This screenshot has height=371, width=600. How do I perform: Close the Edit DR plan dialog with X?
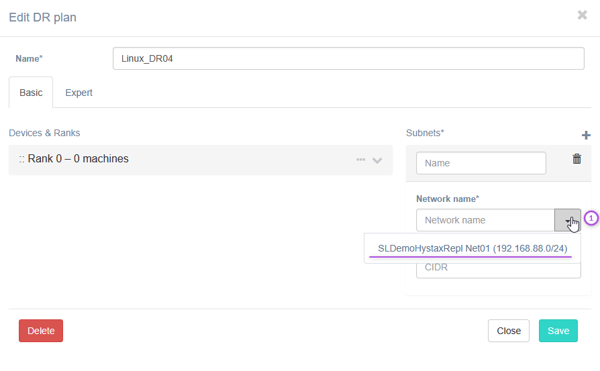point(582,15)
